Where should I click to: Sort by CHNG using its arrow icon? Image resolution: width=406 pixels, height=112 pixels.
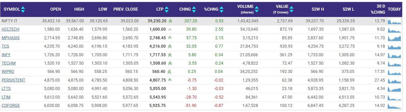194,9
